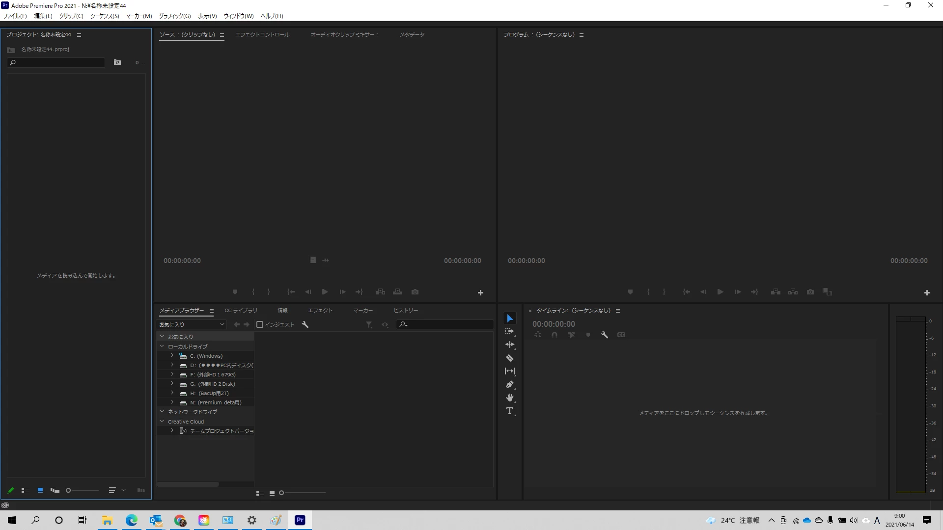Screen dimensions: 943x530
Task: Expand the C: (Windows) drive
Action: pos(172,356)
